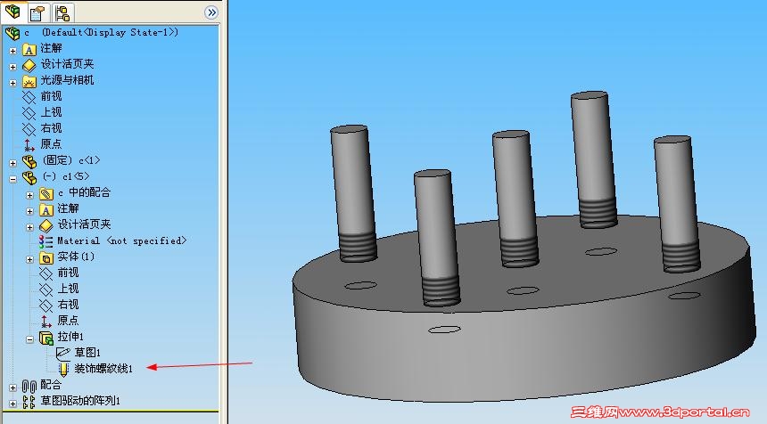
Task: Select the top-level 原点 origin icon
Action: coord(29,145)
